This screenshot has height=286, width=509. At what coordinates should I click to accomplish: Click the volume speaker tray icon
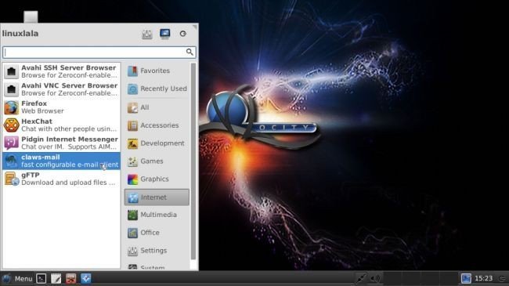375,278
